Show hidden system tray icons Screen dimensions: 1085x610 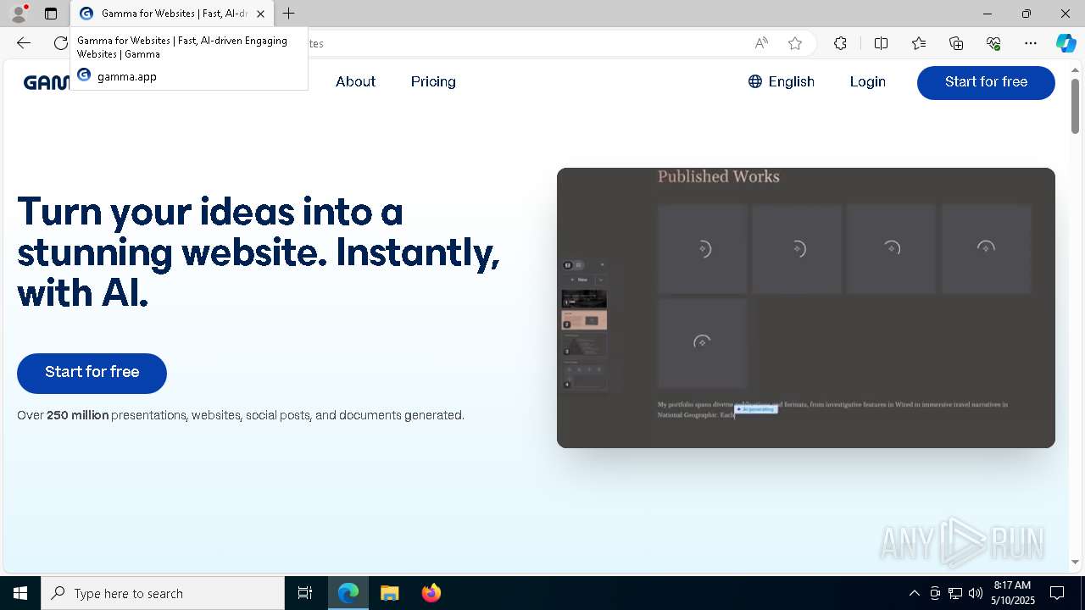click(914, 593)
